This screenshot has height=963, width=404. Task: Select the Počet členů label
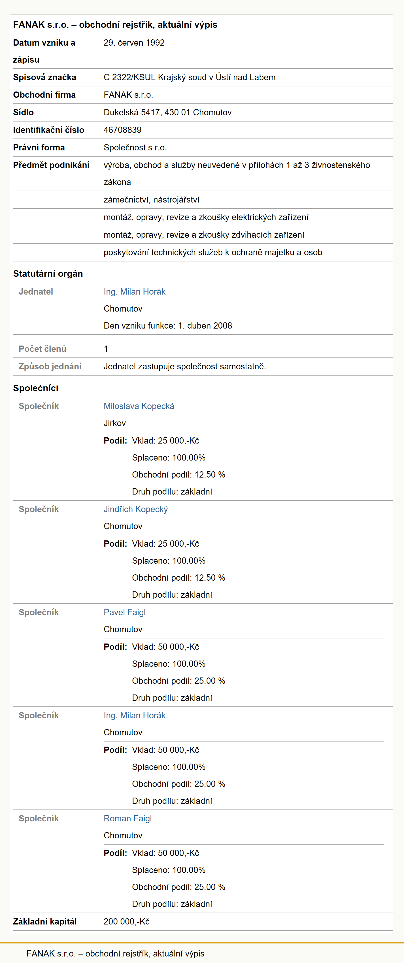tap(42, 349)
